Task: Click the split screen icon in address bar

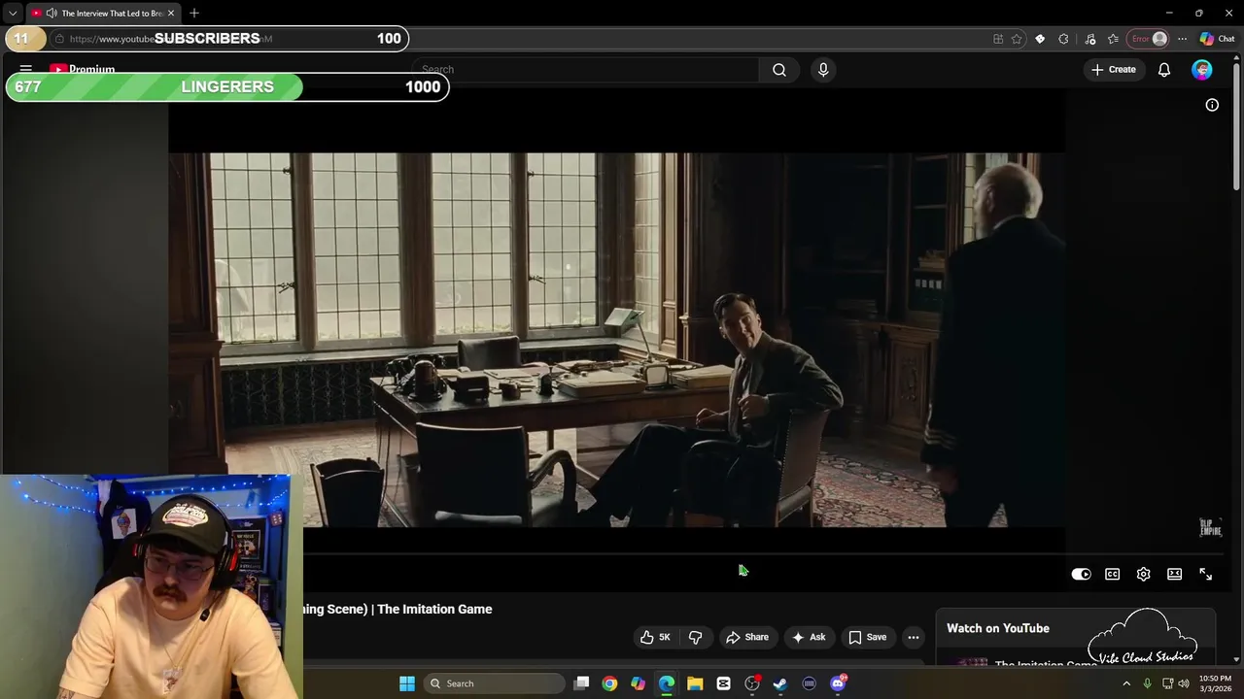Action: (998, 39)
